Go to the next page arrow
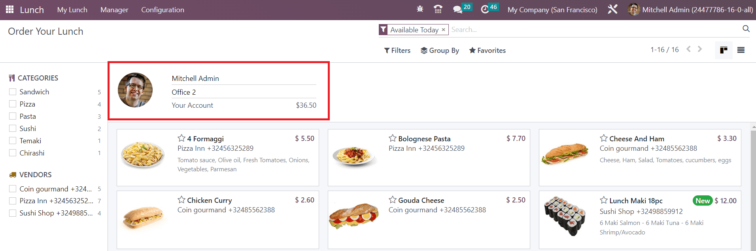 [700, 49]
